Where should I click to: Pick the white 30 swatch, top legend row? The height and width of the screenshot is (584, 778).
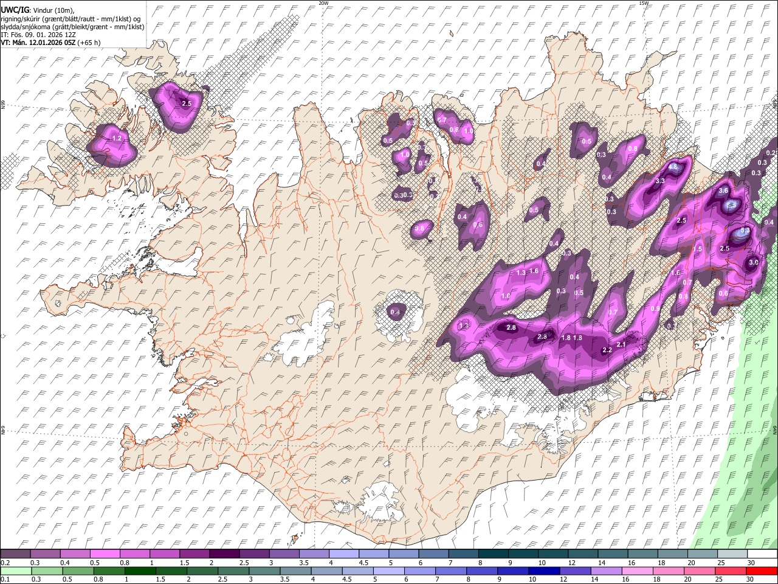pos(762,554)
